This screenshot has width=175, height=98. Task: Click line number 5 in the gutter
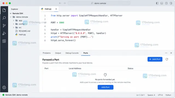(45, 30)
